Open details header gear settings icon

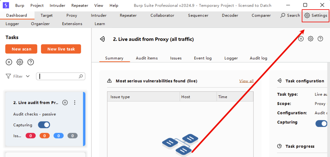(310, 39)
